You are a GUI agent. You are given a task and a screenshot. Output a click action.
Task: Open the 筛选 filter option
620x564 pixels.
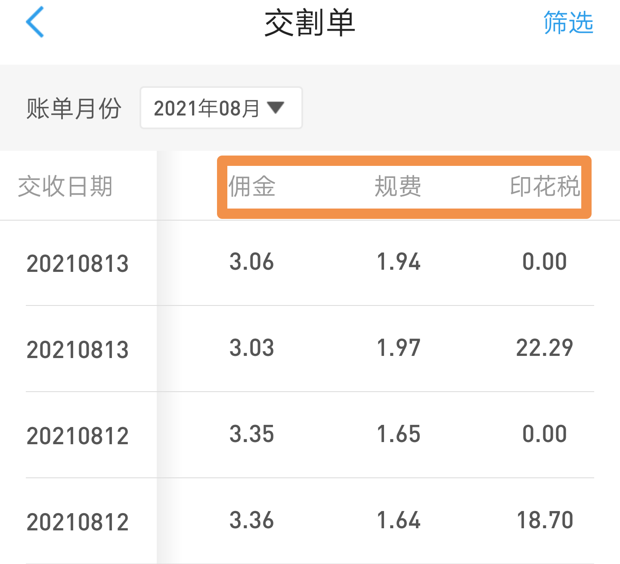[x=568, y=22]
